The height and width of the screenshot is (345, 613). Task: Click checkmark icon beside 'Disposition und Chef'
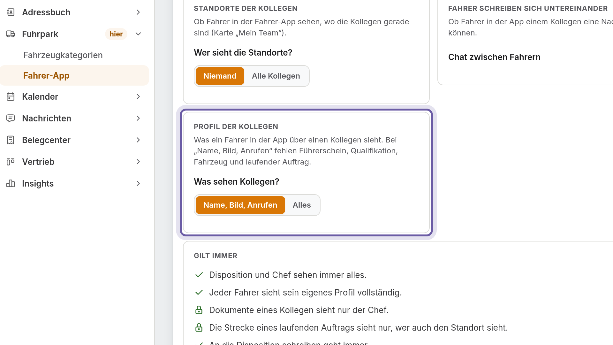click(199, 275)
